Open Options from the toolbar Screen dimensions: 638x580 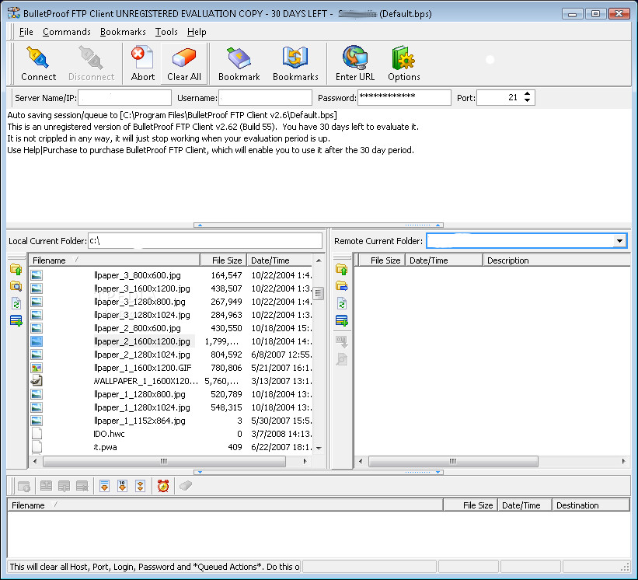pyautogui.click(x=403, y=64)
